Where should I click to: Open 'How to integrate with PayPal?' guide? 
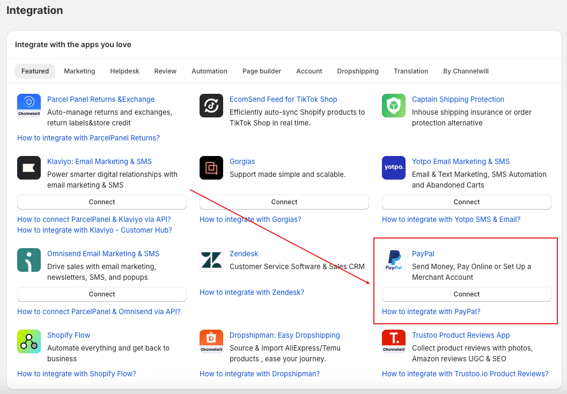(431, 311)
